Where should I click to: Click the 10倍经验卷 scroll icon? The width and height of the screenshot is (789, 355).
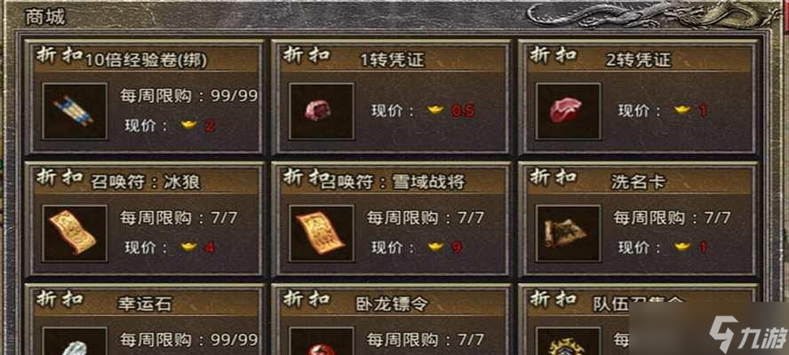[x=75, y=111]
